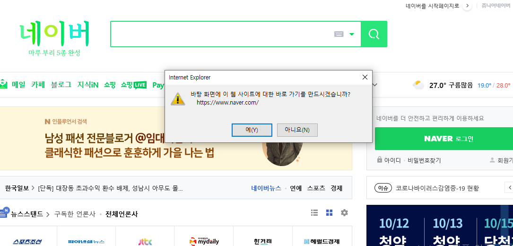Viewport: 513px width, 246px height.
Task: Click the 네이버를 시작페이지로 link
Action: [433, 6]
